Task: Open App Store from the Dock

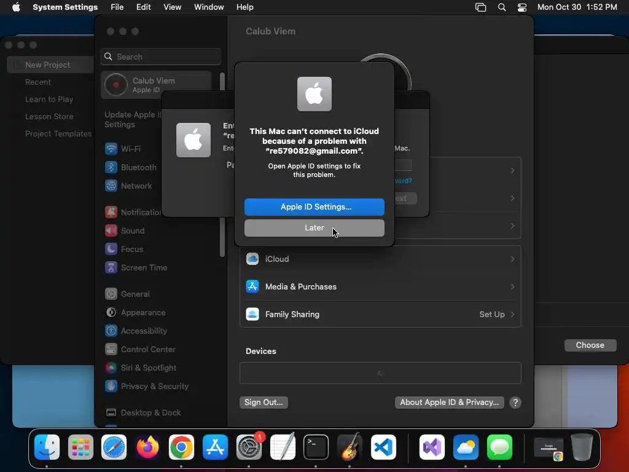Action: coord(215,447)
